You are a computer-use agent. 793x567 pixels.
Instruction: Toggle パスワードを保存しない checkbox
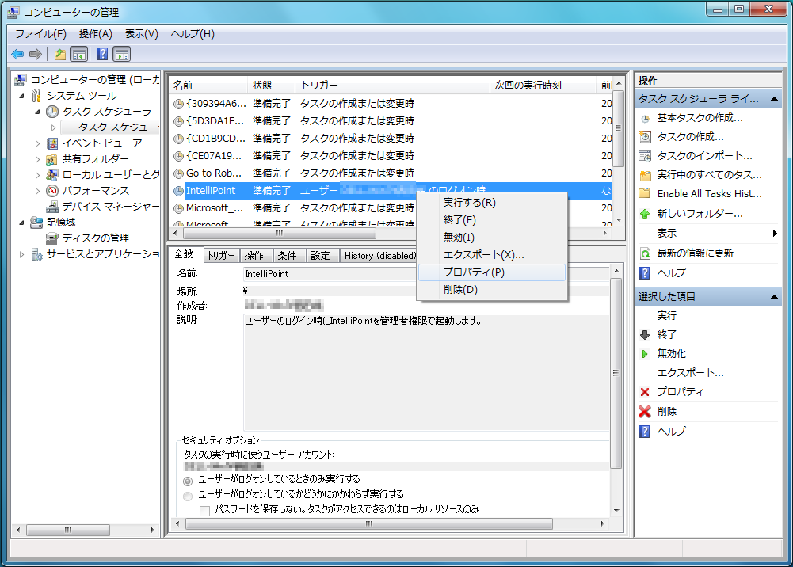tap(205, 511)
